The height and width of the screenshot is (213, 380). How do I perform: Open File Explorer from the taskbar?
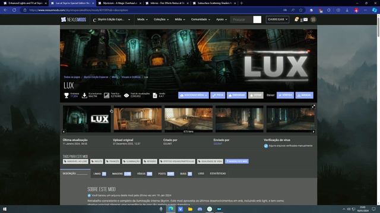(x=190, y=209)
